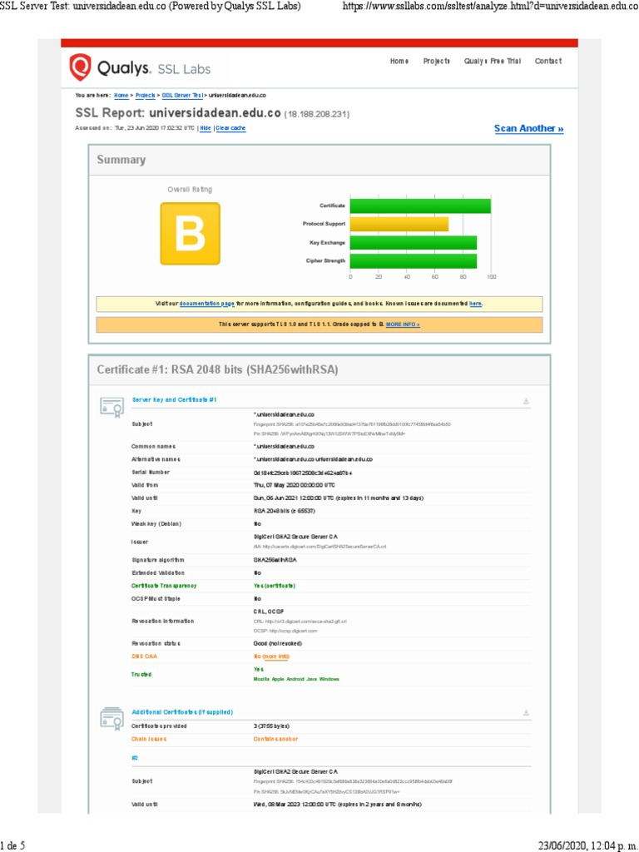This screenshot has height=852, width=639.
Task: Click the Valid until Sun, 06 Jun 2021 value
Action: (x=338, y=498)
